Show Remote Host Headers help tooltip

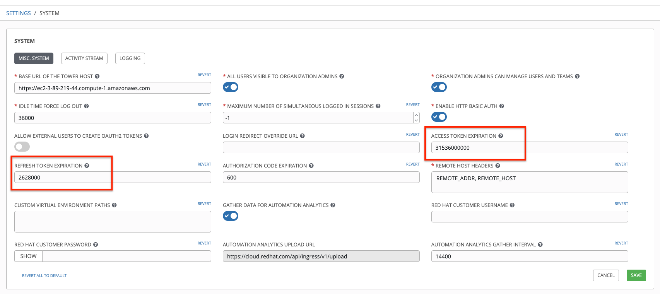(498, 166)
